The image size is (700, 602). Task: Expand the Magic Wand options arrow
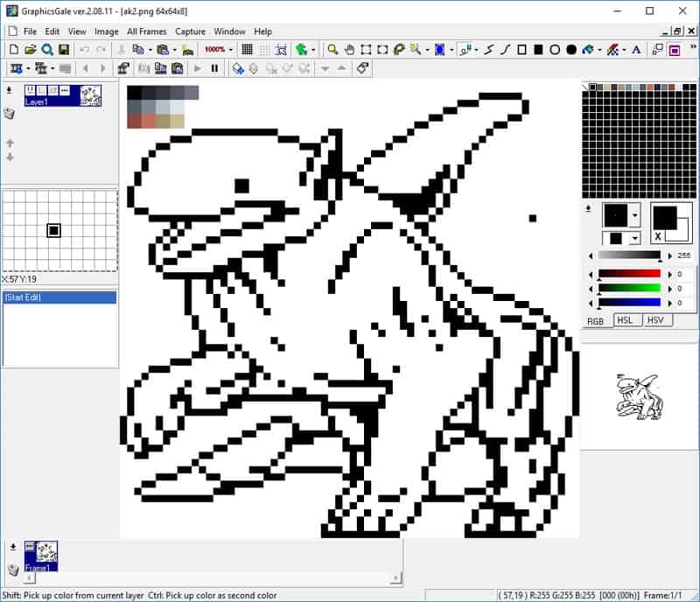click(x=427, y=50)
